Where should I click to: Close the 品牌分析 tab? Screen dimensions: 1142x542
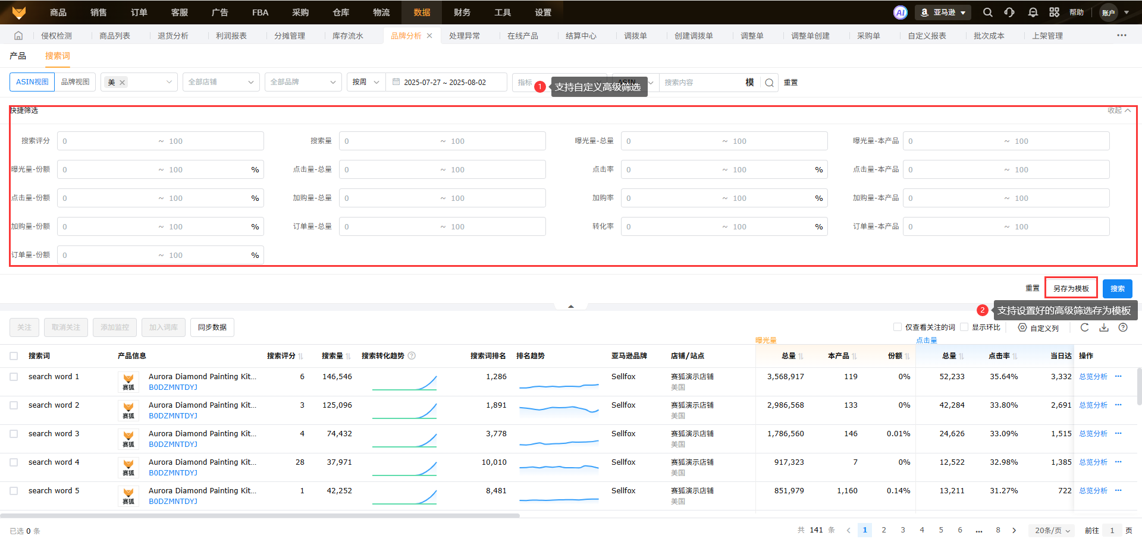(x=429, y=36)
